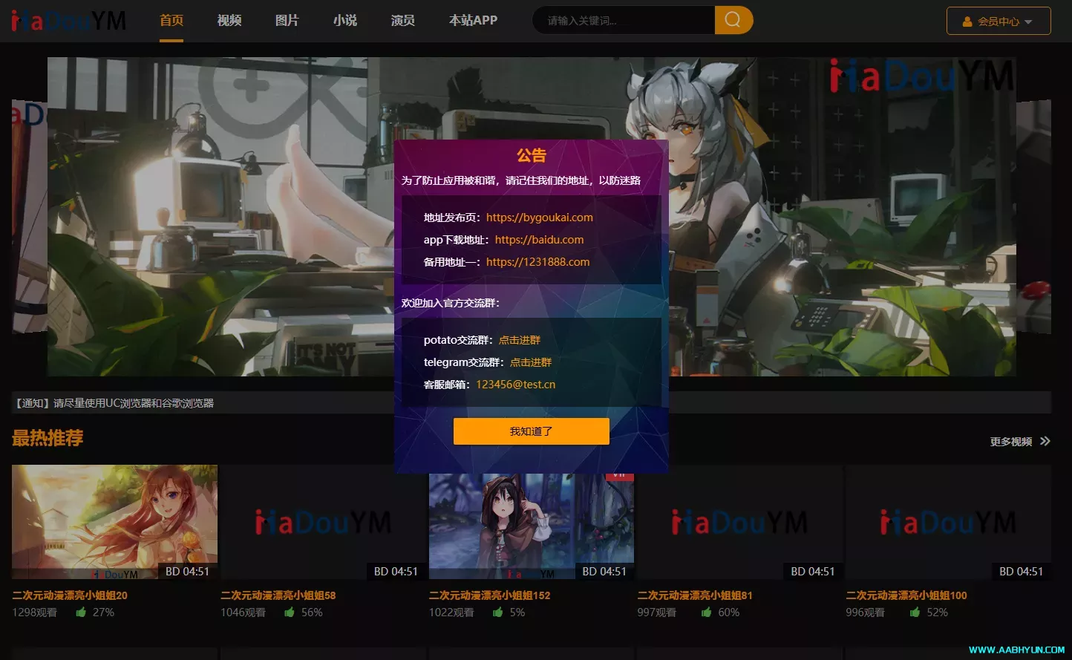Click thumbs-up icon under 二次元动漫漂亮小姐姐58
1072x660 pixels.
pos(289,612)
